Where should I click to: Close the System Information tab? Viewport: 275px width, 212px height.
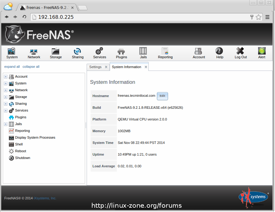[146, 67]
